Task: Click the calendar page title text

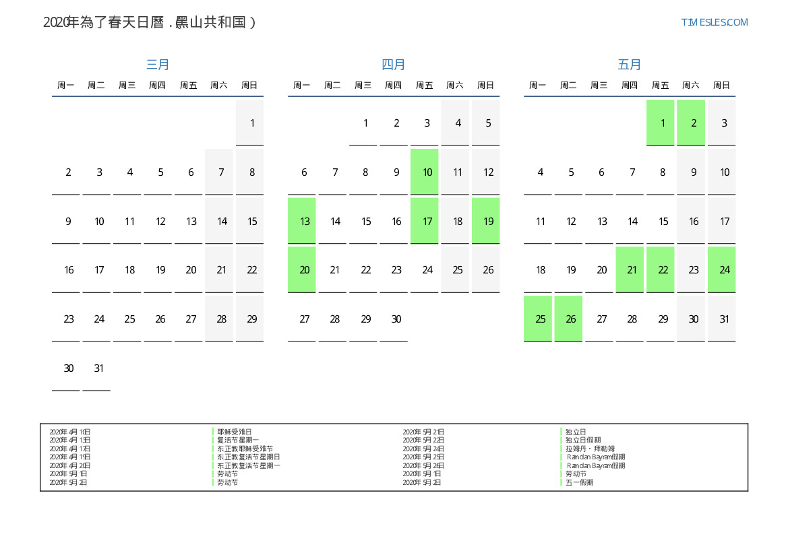Action: pos(150,22)
